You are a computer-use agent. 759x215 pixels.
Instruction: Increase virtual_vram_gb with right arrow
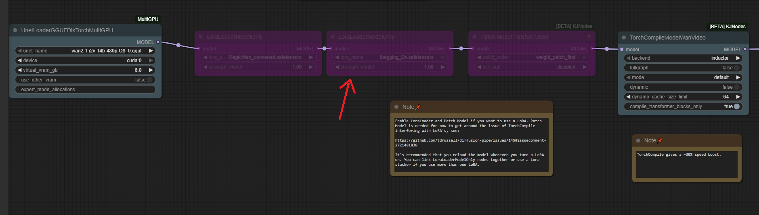(151, 70)
